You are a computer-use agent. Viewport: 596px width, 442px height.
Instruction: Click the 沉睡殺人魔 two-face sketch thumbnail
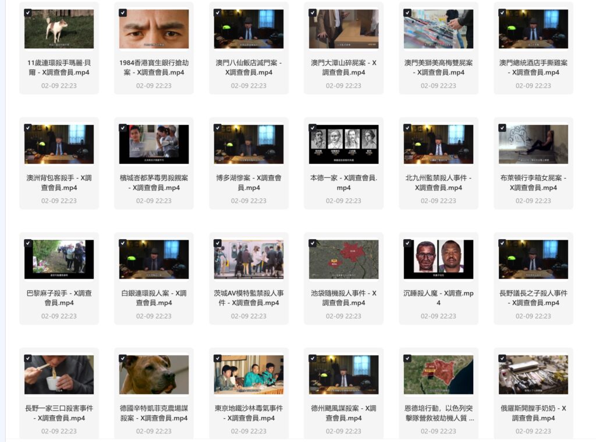(438, 259)
